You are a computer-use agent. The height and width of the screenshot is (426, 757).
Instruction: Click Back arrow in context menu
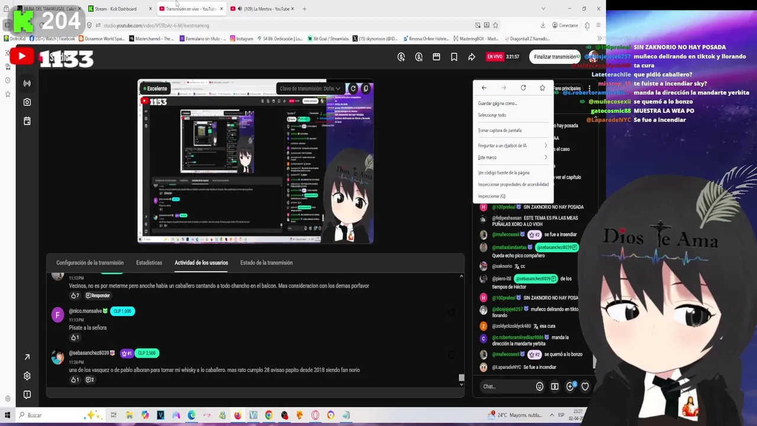484,88
